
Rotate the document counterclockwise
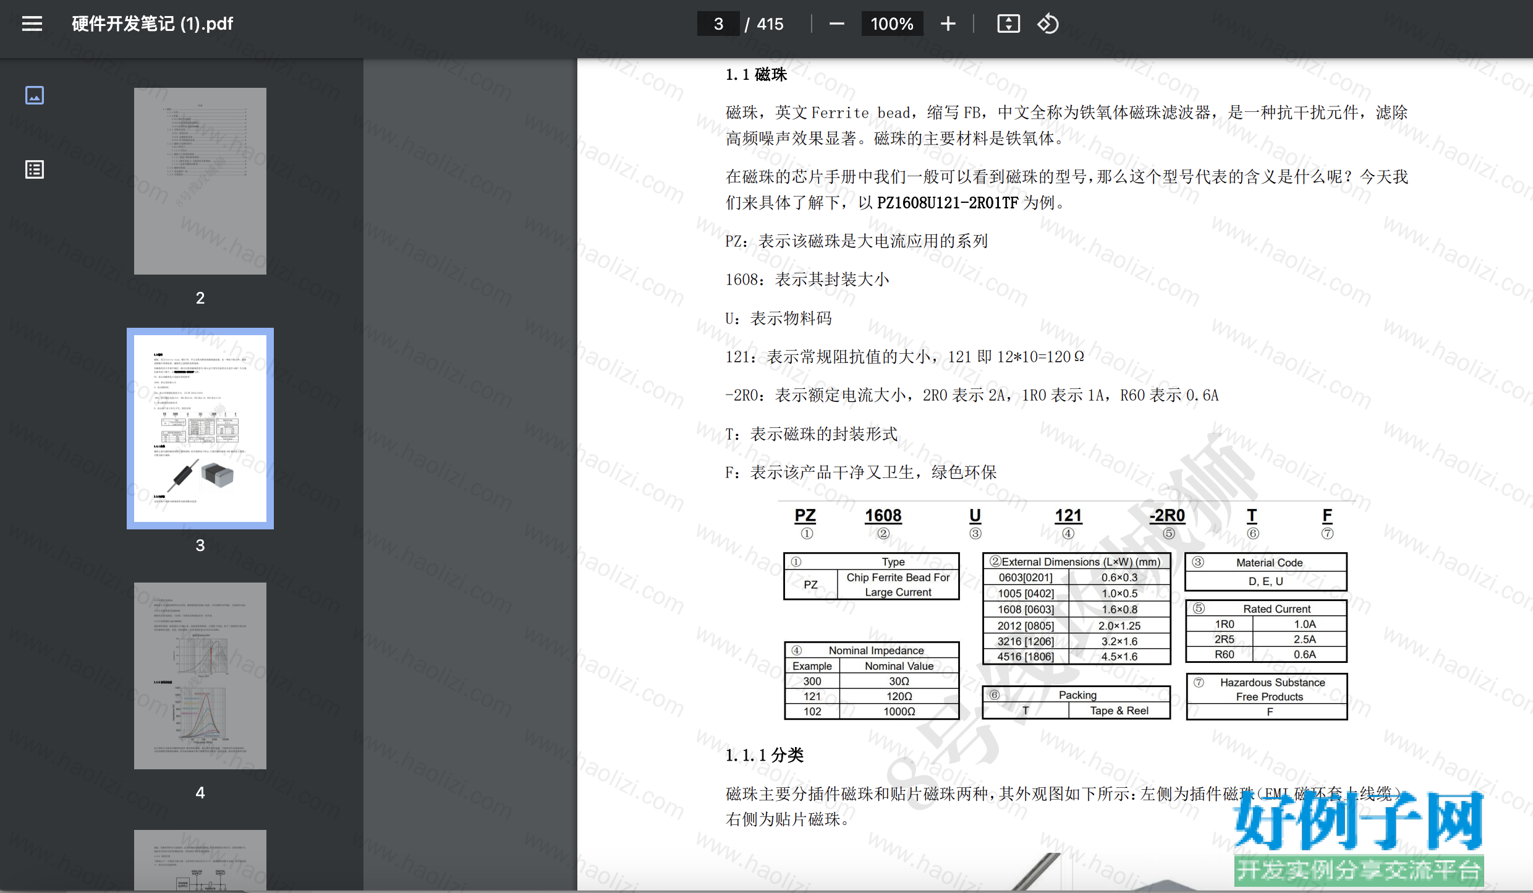tap(1048, 23)
